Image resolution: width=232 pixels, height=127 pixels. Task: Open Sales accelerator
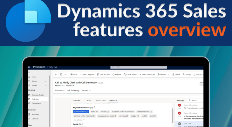click(x=37, y=95)
